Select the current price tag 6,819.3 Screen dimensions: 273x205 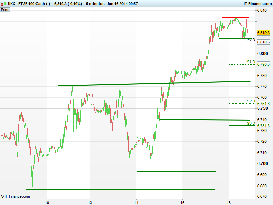263,33
